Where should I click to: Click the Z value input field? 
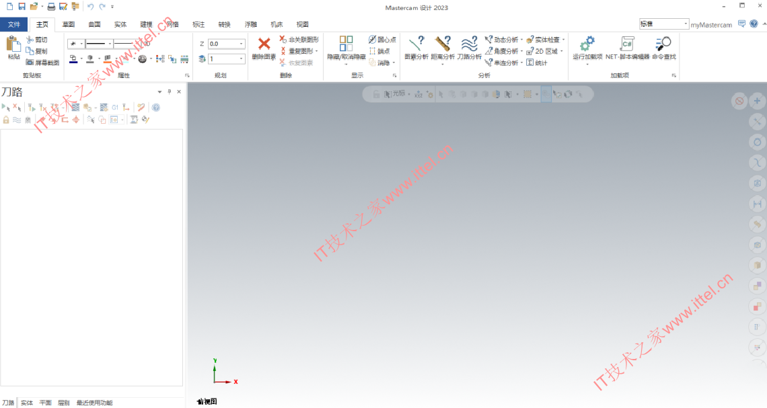[x=223, y=44]
